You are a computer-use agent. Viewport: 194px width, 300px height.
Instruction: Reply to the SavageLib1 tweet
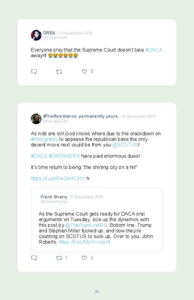pyautogui.click(x=34, y=258)
